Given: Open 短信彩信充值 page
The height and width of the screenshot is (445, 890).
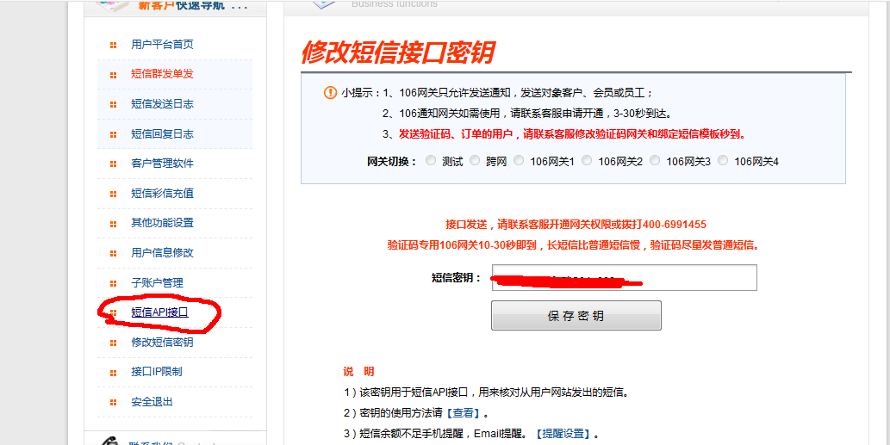Looking at the screenshot, I should (162, 194).
